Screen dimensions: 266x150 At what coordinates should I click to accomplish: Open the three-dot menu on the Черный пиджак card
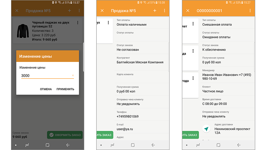[x=78, y=23]
